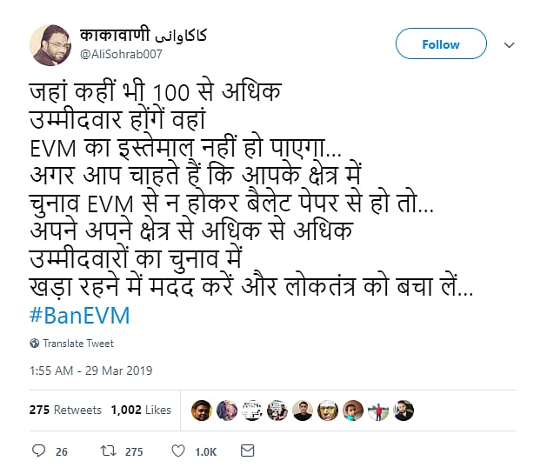547x474 pixels.
Task: Open the 1:55 AM - 29 Mar 2019 timestamp
Action: pyautogui.click(x=91, y=371)
